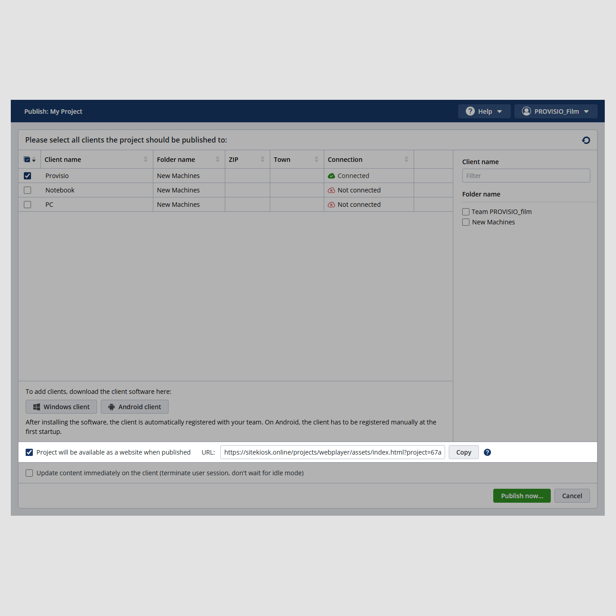Uncheck the Provisio client checkbox

[x=27, y=176]
